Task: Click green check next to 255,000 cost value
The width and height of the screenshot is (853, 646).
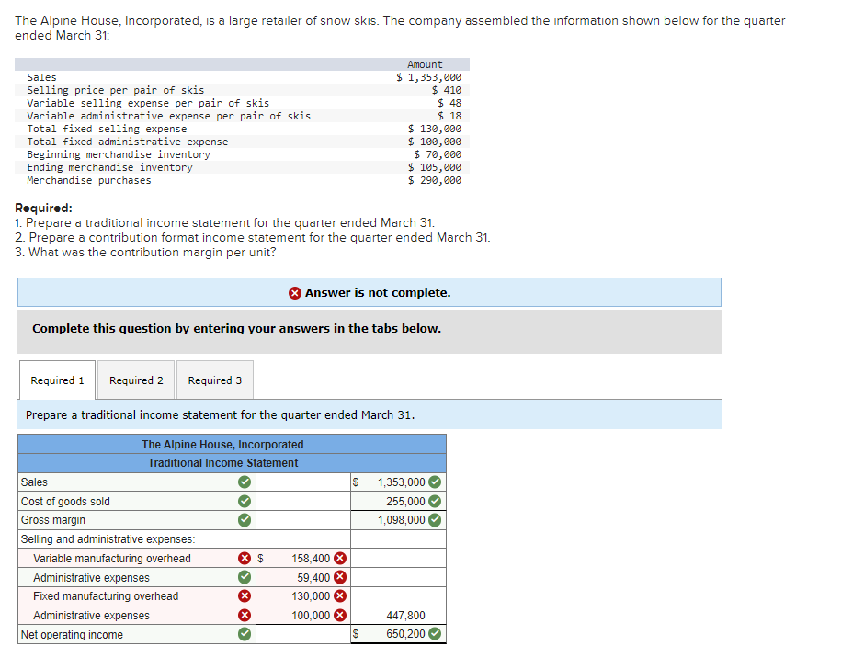Action: click(435, 501)
